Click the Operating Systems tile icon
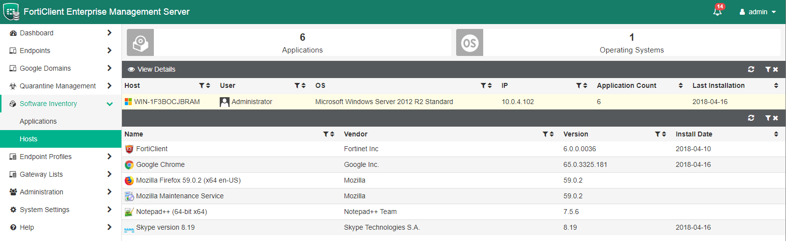 pos(469,43)
